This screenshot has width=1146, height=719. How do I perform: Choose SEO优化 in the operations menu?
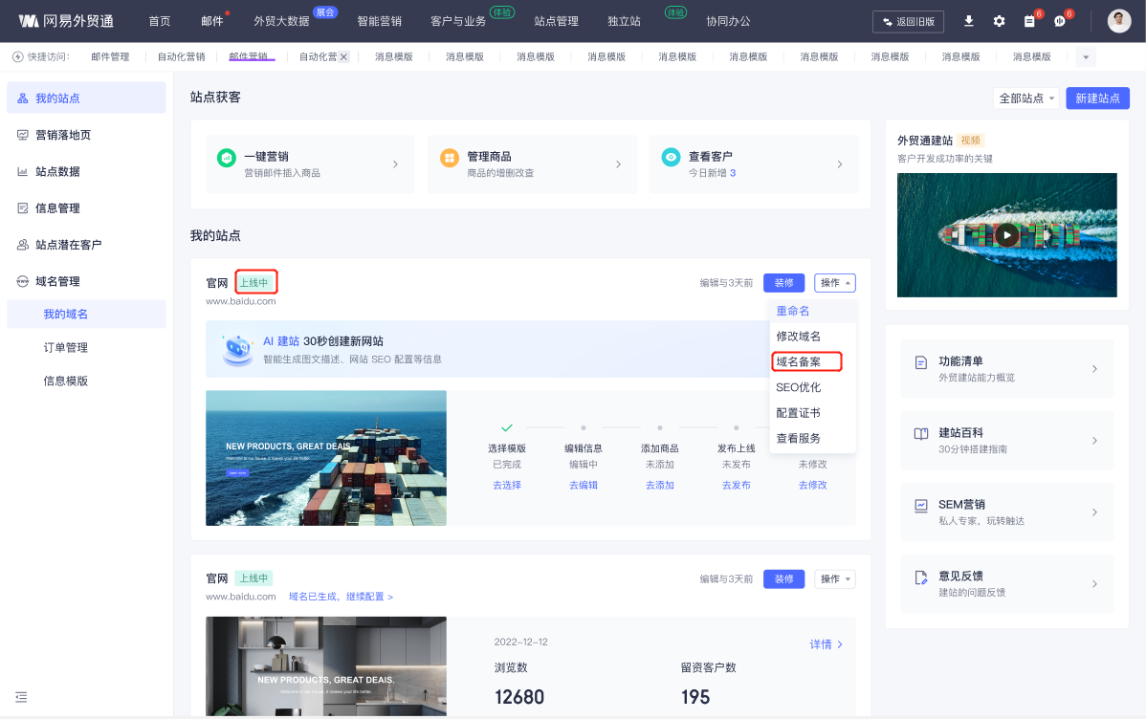[x=799, y=387]
